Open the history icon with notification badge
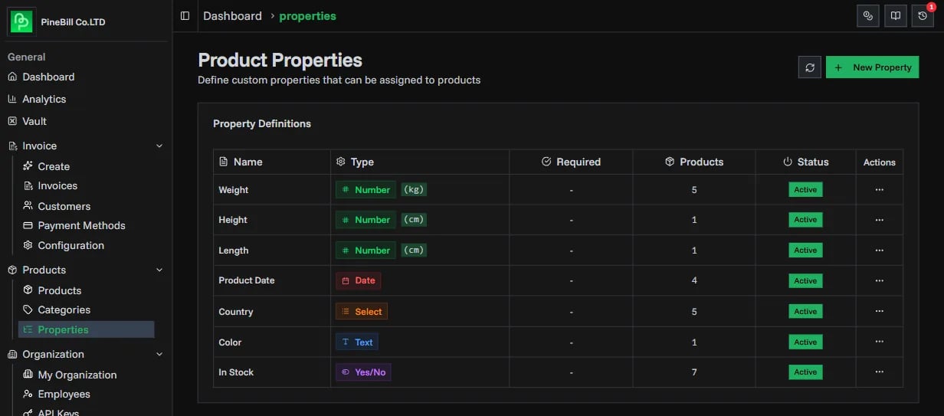The image size is (944, 416). (x=923, y=16)
